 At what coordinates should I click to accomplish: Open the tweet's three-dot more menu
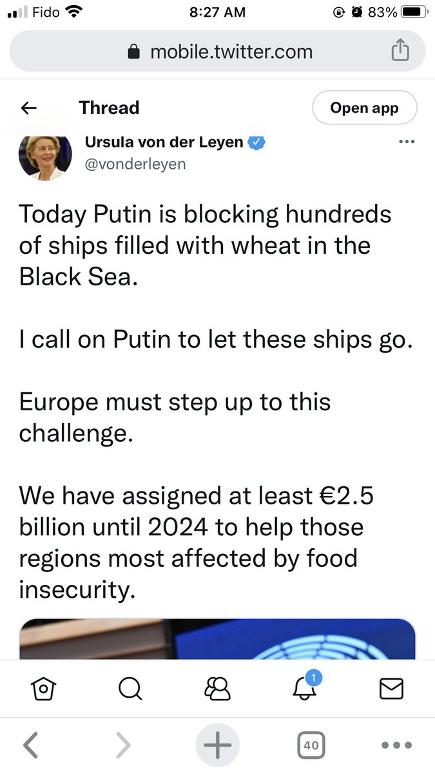pyautogui.click(x=407, y=142)
